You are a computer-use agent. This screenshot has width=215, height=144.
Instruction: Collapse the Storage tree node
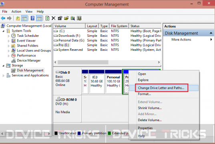4,66
